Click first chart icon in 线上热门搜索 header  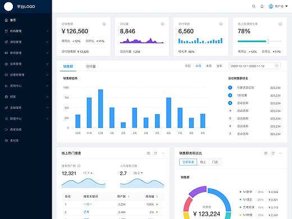tap(148, 153)
